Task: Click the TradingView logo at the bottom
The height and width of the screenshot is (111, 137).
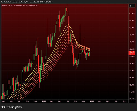Action: coord(12,107)
